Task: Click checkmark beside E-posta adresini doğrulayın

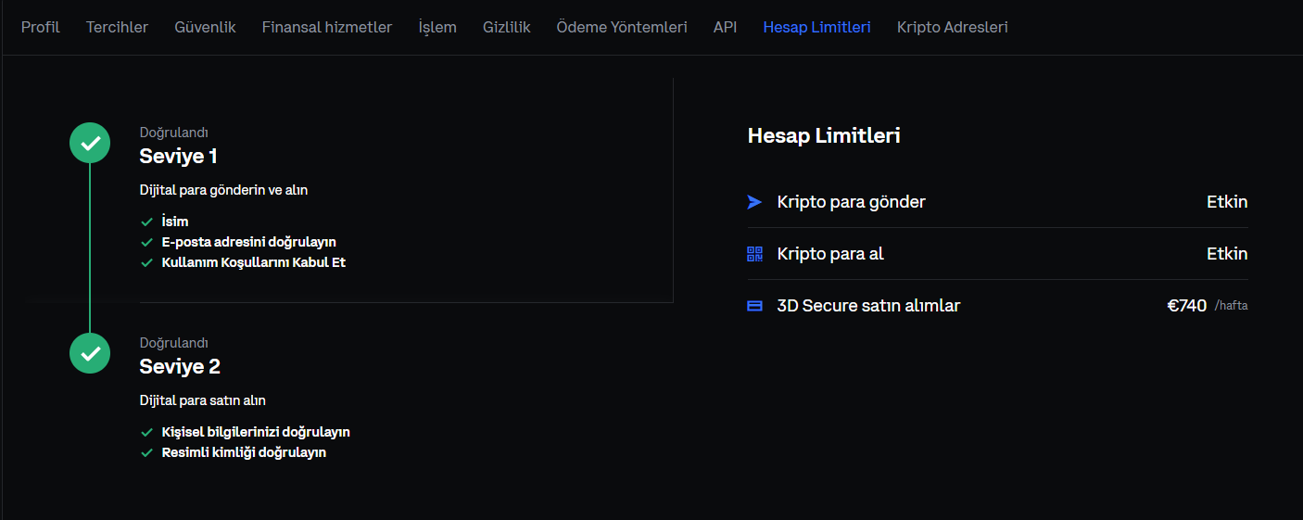Action: pos(146,242)
